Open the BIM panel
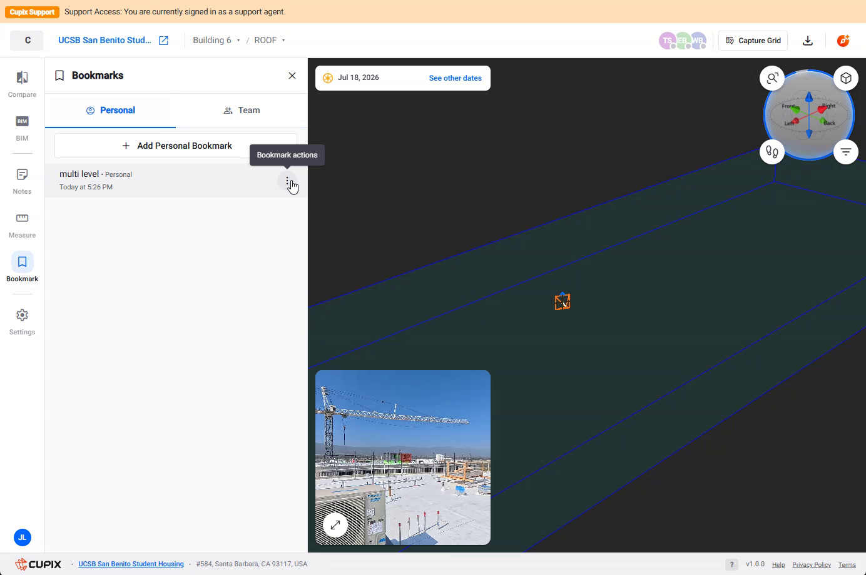Viewport: 866px width, 575px height. [22, 127]
